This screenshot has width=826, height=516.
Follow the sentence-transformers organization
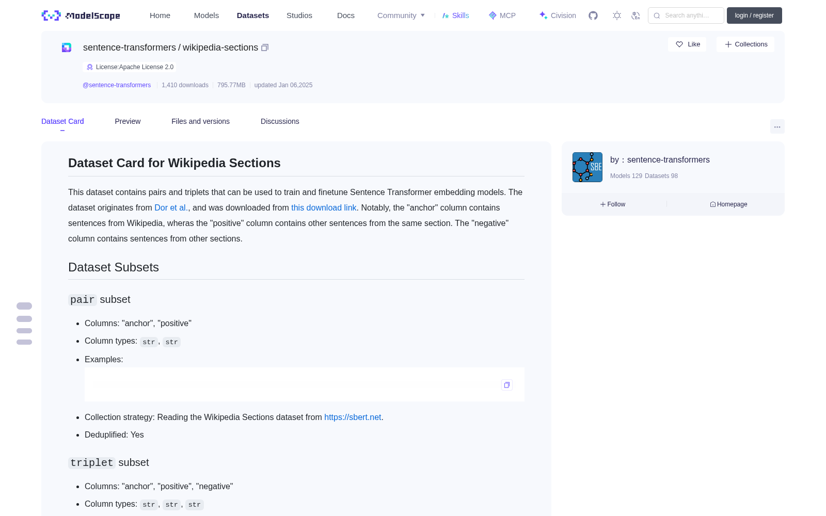click(613, 204)
